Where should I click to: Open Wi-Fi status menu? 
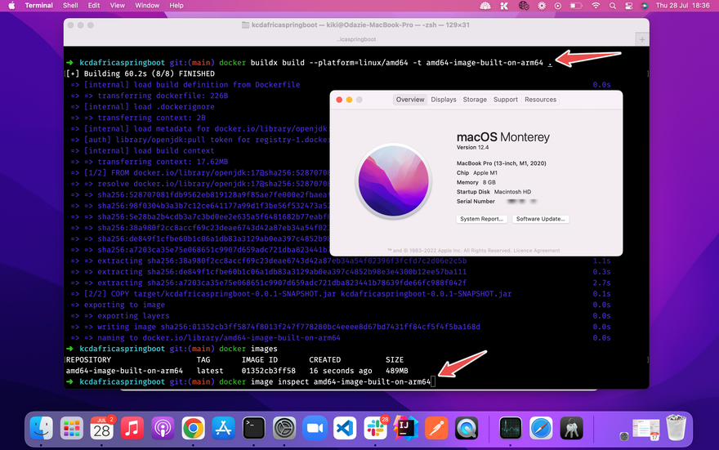click(x=596, y=6)
